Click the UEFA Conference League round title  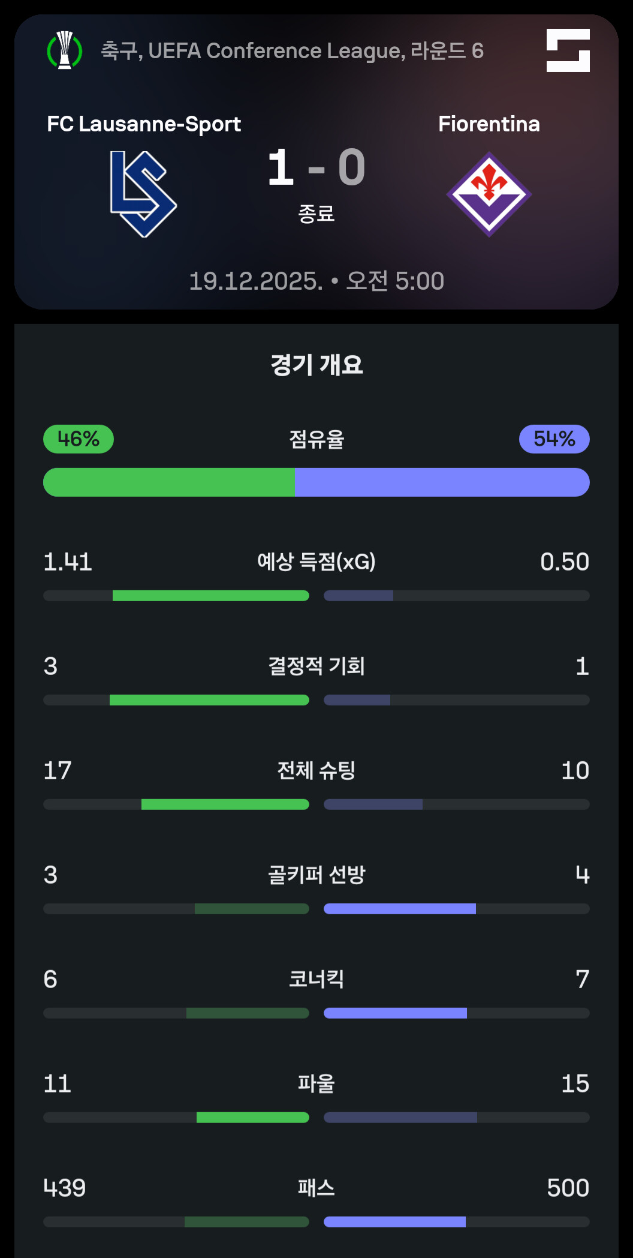[x=292, y=51]
